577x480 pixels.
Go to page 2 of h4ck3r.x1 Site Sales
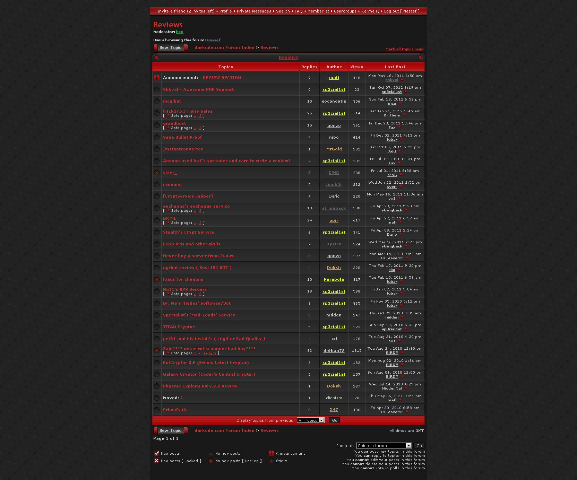point(200,116)
